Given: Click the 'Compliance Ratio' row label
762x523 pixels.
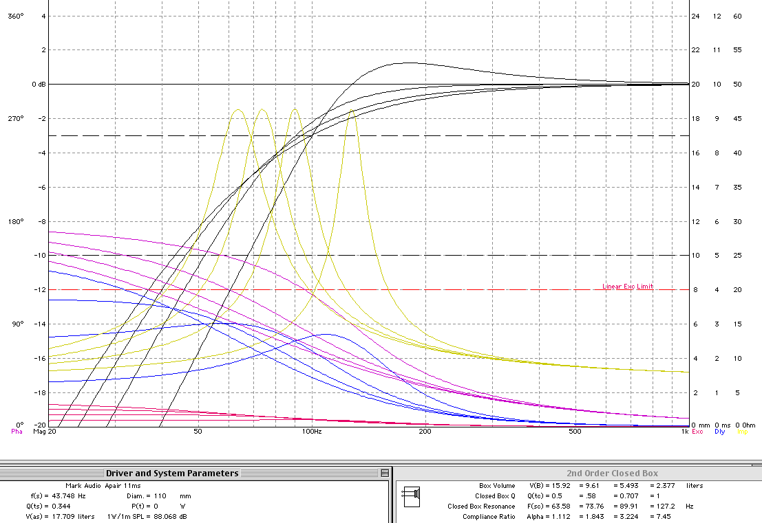Looking at the screenshot, I should [x=489, y=516].
